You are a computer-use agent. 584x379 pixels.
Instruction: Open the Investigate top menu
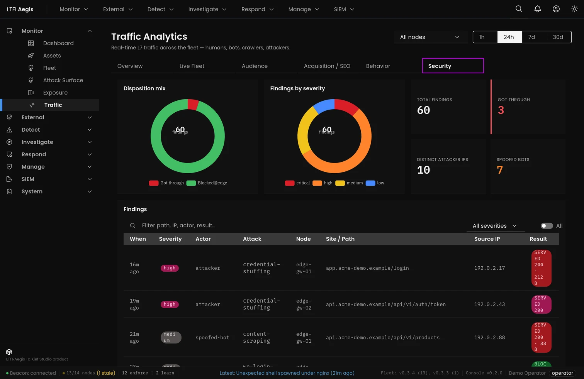click(x=207, y=9)
